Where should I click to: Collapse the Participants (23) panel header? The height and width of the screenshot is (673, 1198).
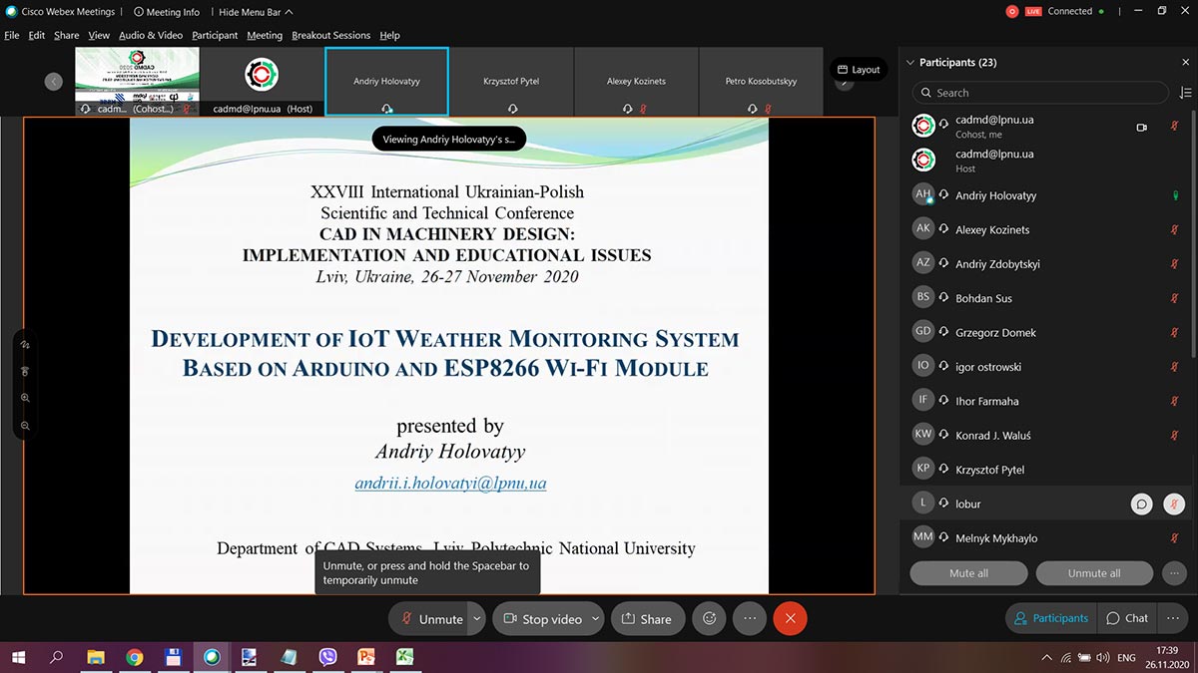[x=909, y=63]
